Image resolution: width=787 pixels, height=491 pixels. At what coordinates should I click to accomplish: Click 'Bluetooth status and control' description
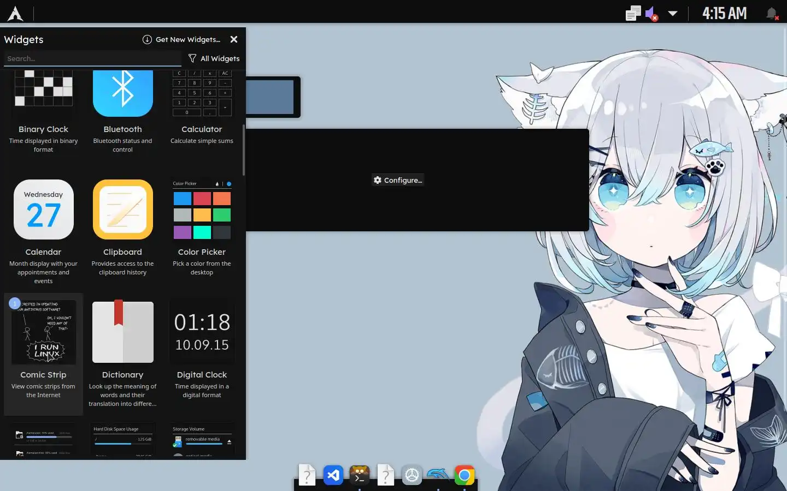pos(123,145)
